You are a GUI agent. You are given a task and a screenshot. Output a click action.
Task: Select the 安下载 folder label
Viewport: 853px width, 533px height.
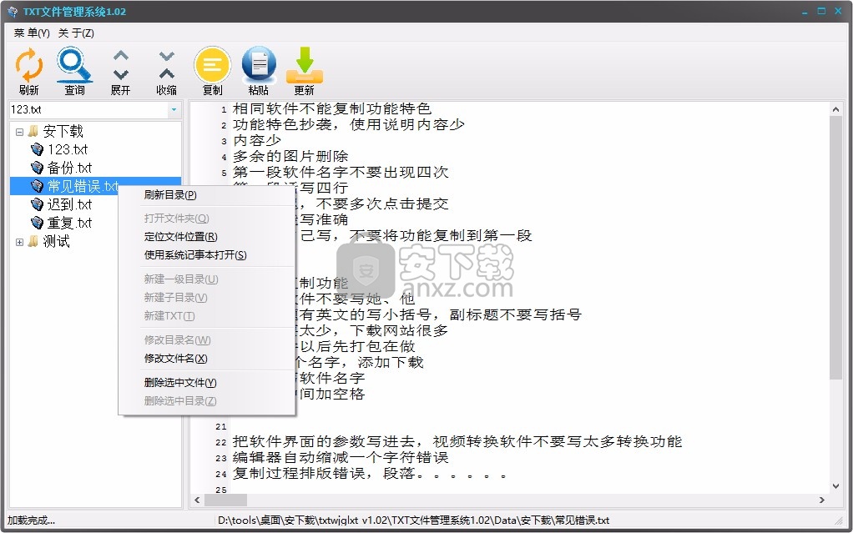(63, 131)
